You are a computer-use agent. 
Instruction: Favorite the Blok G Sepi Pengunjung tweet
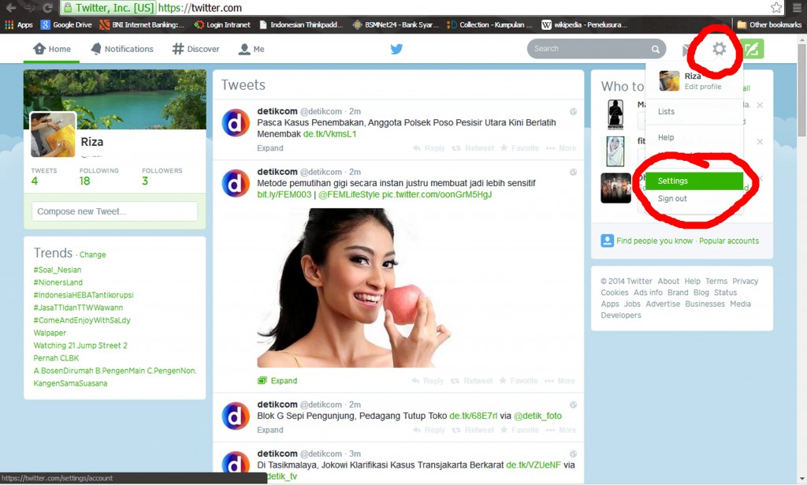[519, 430]
